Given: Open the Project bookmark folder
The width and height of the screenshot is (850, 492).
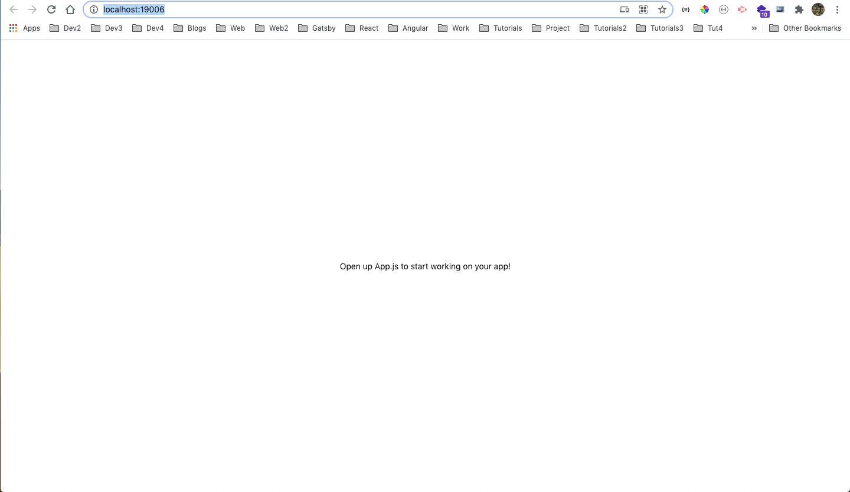Looking at the screenshot, I should [x=551, y=28].
